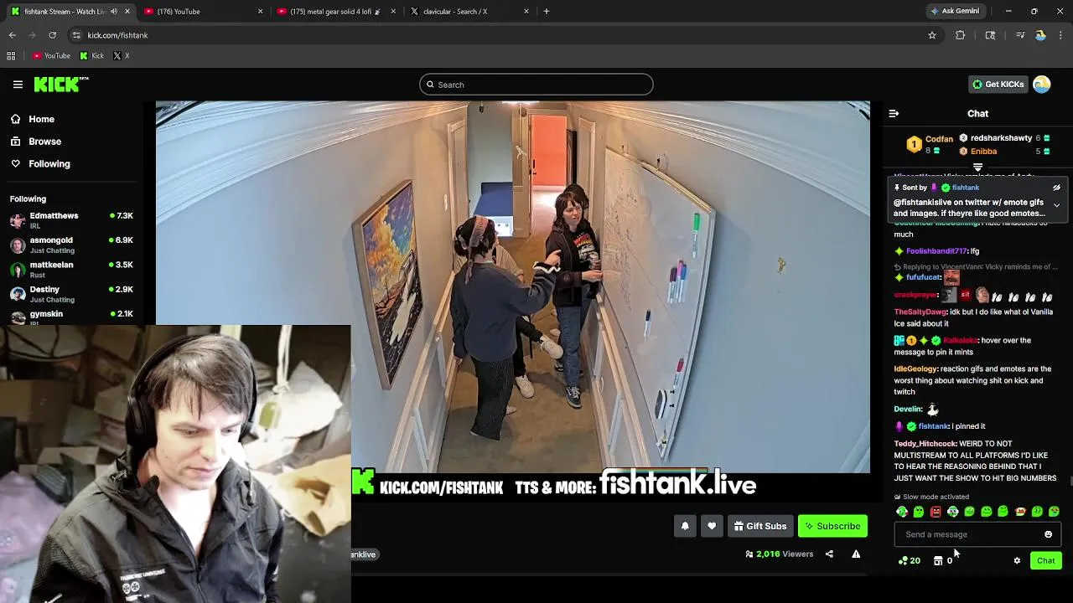The width and height of the screenshot is (1073, 603).
Task: Toggle stream notifications bell
Action: click(685, 526)
